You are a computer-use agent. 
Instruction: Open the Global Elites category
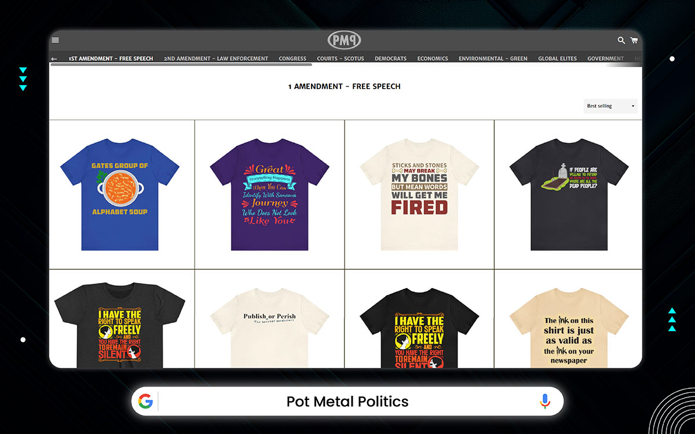[x=558, y=58]
